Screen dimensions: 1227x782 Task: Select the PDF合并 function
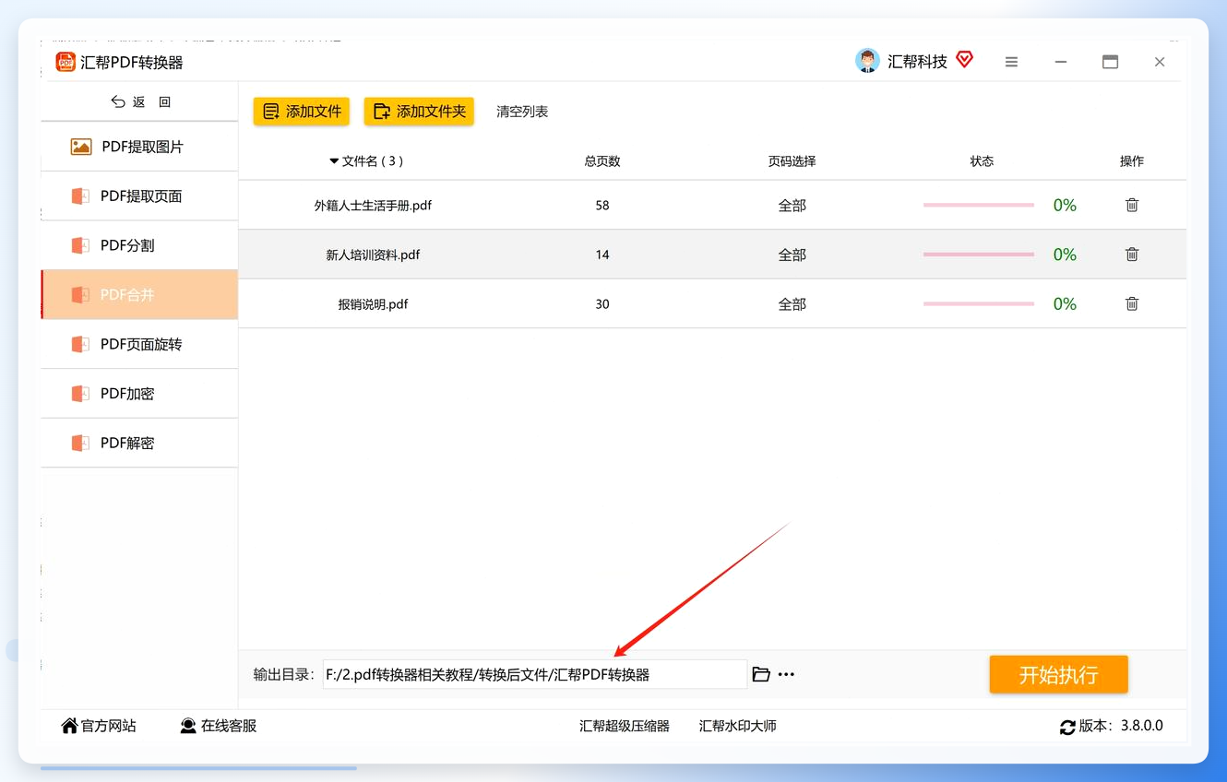click(x=139, y=295)
